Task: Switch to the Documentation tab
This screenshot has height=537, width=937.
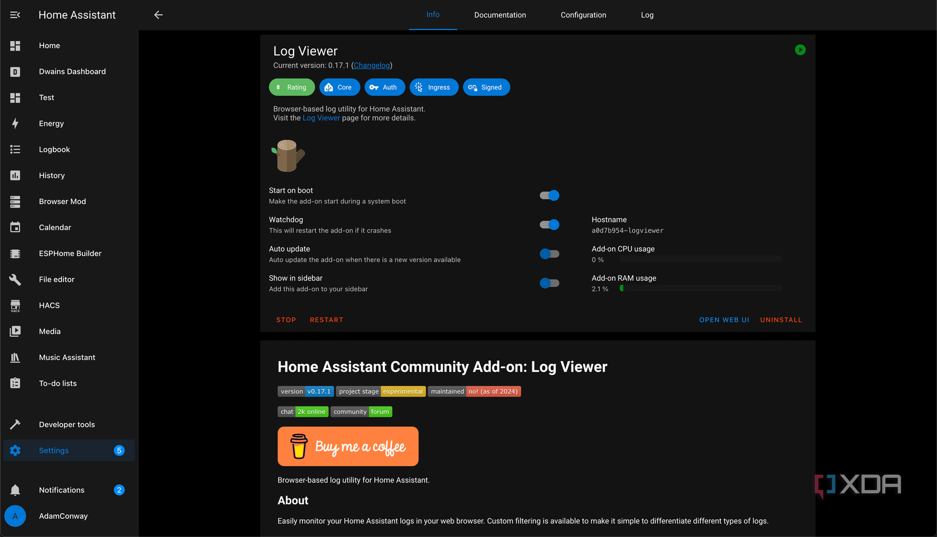Action: (500, 15)
